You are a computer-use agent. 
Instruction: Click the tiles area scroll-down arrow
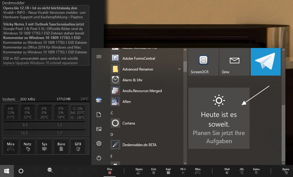pyautogui.click(x=283, y=163)
